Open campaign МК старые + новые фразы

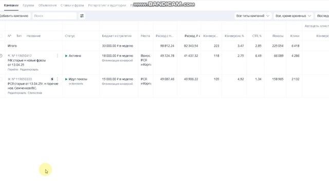(27, 63)
